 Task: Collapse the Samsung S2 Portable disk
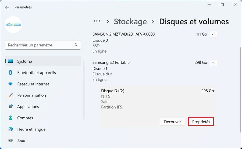tap(213, 62)
